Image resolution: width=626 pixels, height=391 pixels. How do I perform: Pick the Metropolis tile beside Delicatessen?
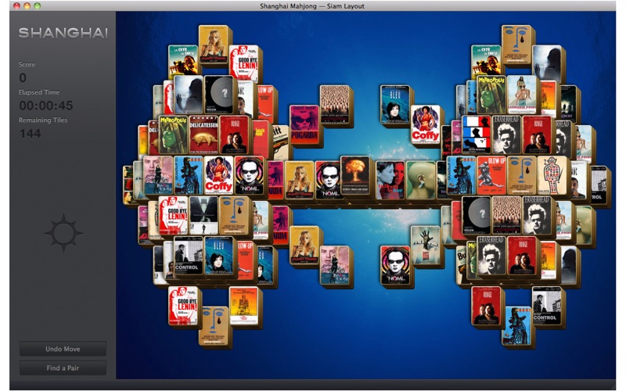tap(173, 135)
